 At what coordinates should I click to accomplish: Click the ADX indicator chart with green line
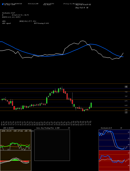tap(16, 140)
